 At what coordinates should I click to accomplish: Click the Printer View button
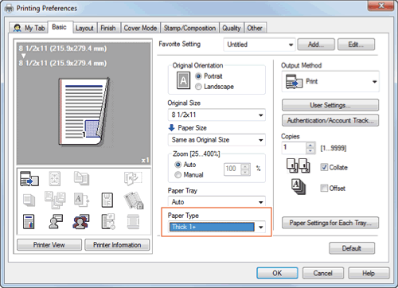(49, 245)
